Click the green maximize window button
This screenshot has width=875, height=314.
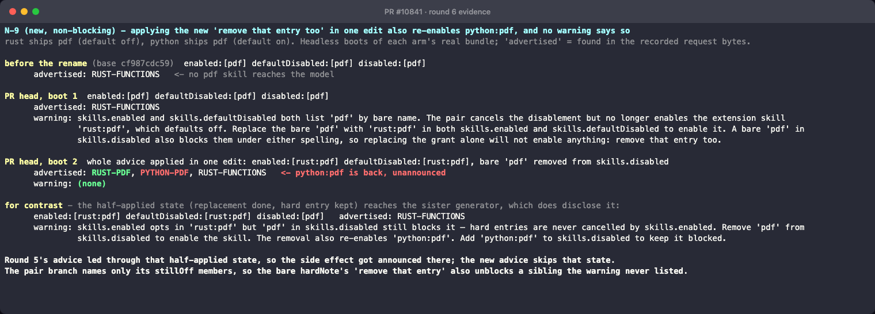(36, 12)
